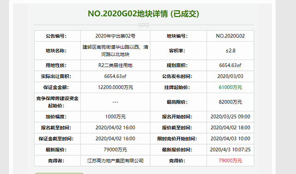296x174 pixels.
Task: Click green starting price 61000万元
Action: click(230, 87)
